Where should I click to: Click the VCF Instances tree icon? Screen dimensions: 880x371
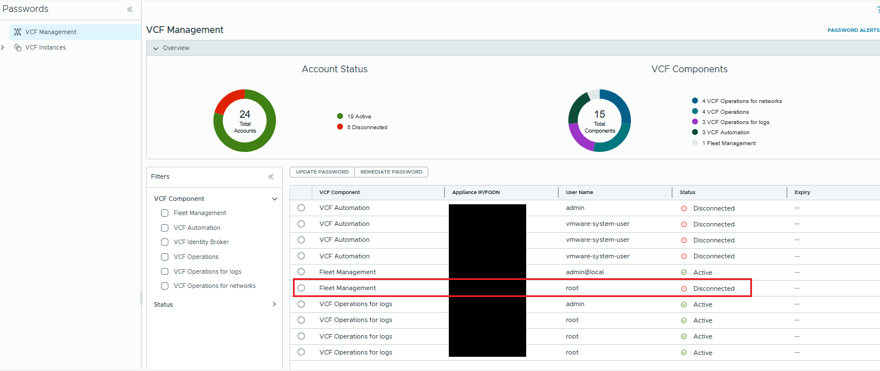tap(18, 47)
